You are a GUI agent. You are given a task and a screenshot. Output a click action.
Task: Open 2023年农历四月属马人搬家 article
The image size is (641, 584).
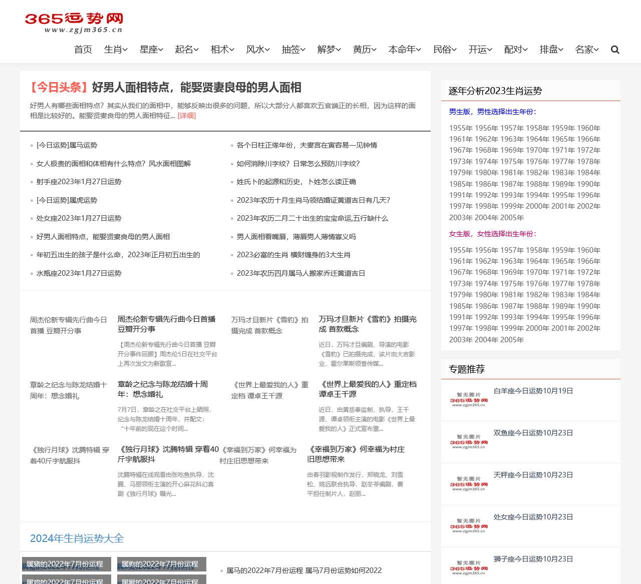point(301,273)
